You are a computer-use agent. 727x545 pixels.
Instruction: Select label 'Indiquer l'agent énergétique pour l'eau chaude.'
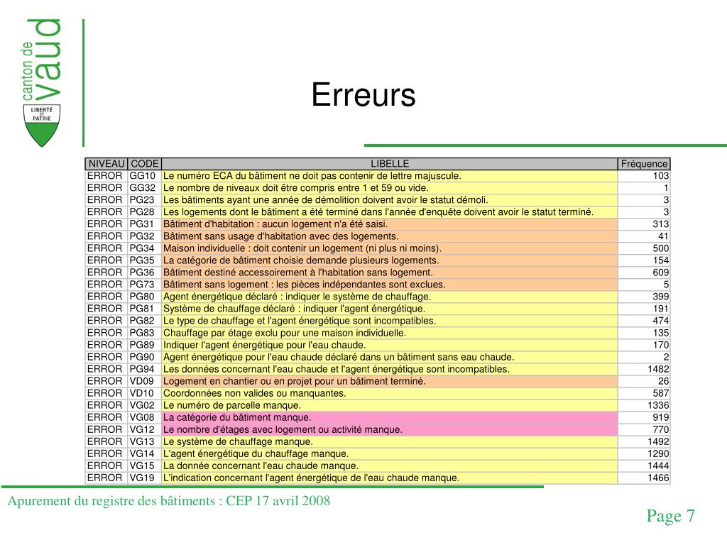tap(264, 345)
